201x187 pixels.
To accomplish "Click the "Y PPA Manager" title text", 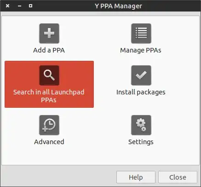I will tap(118, 6).
